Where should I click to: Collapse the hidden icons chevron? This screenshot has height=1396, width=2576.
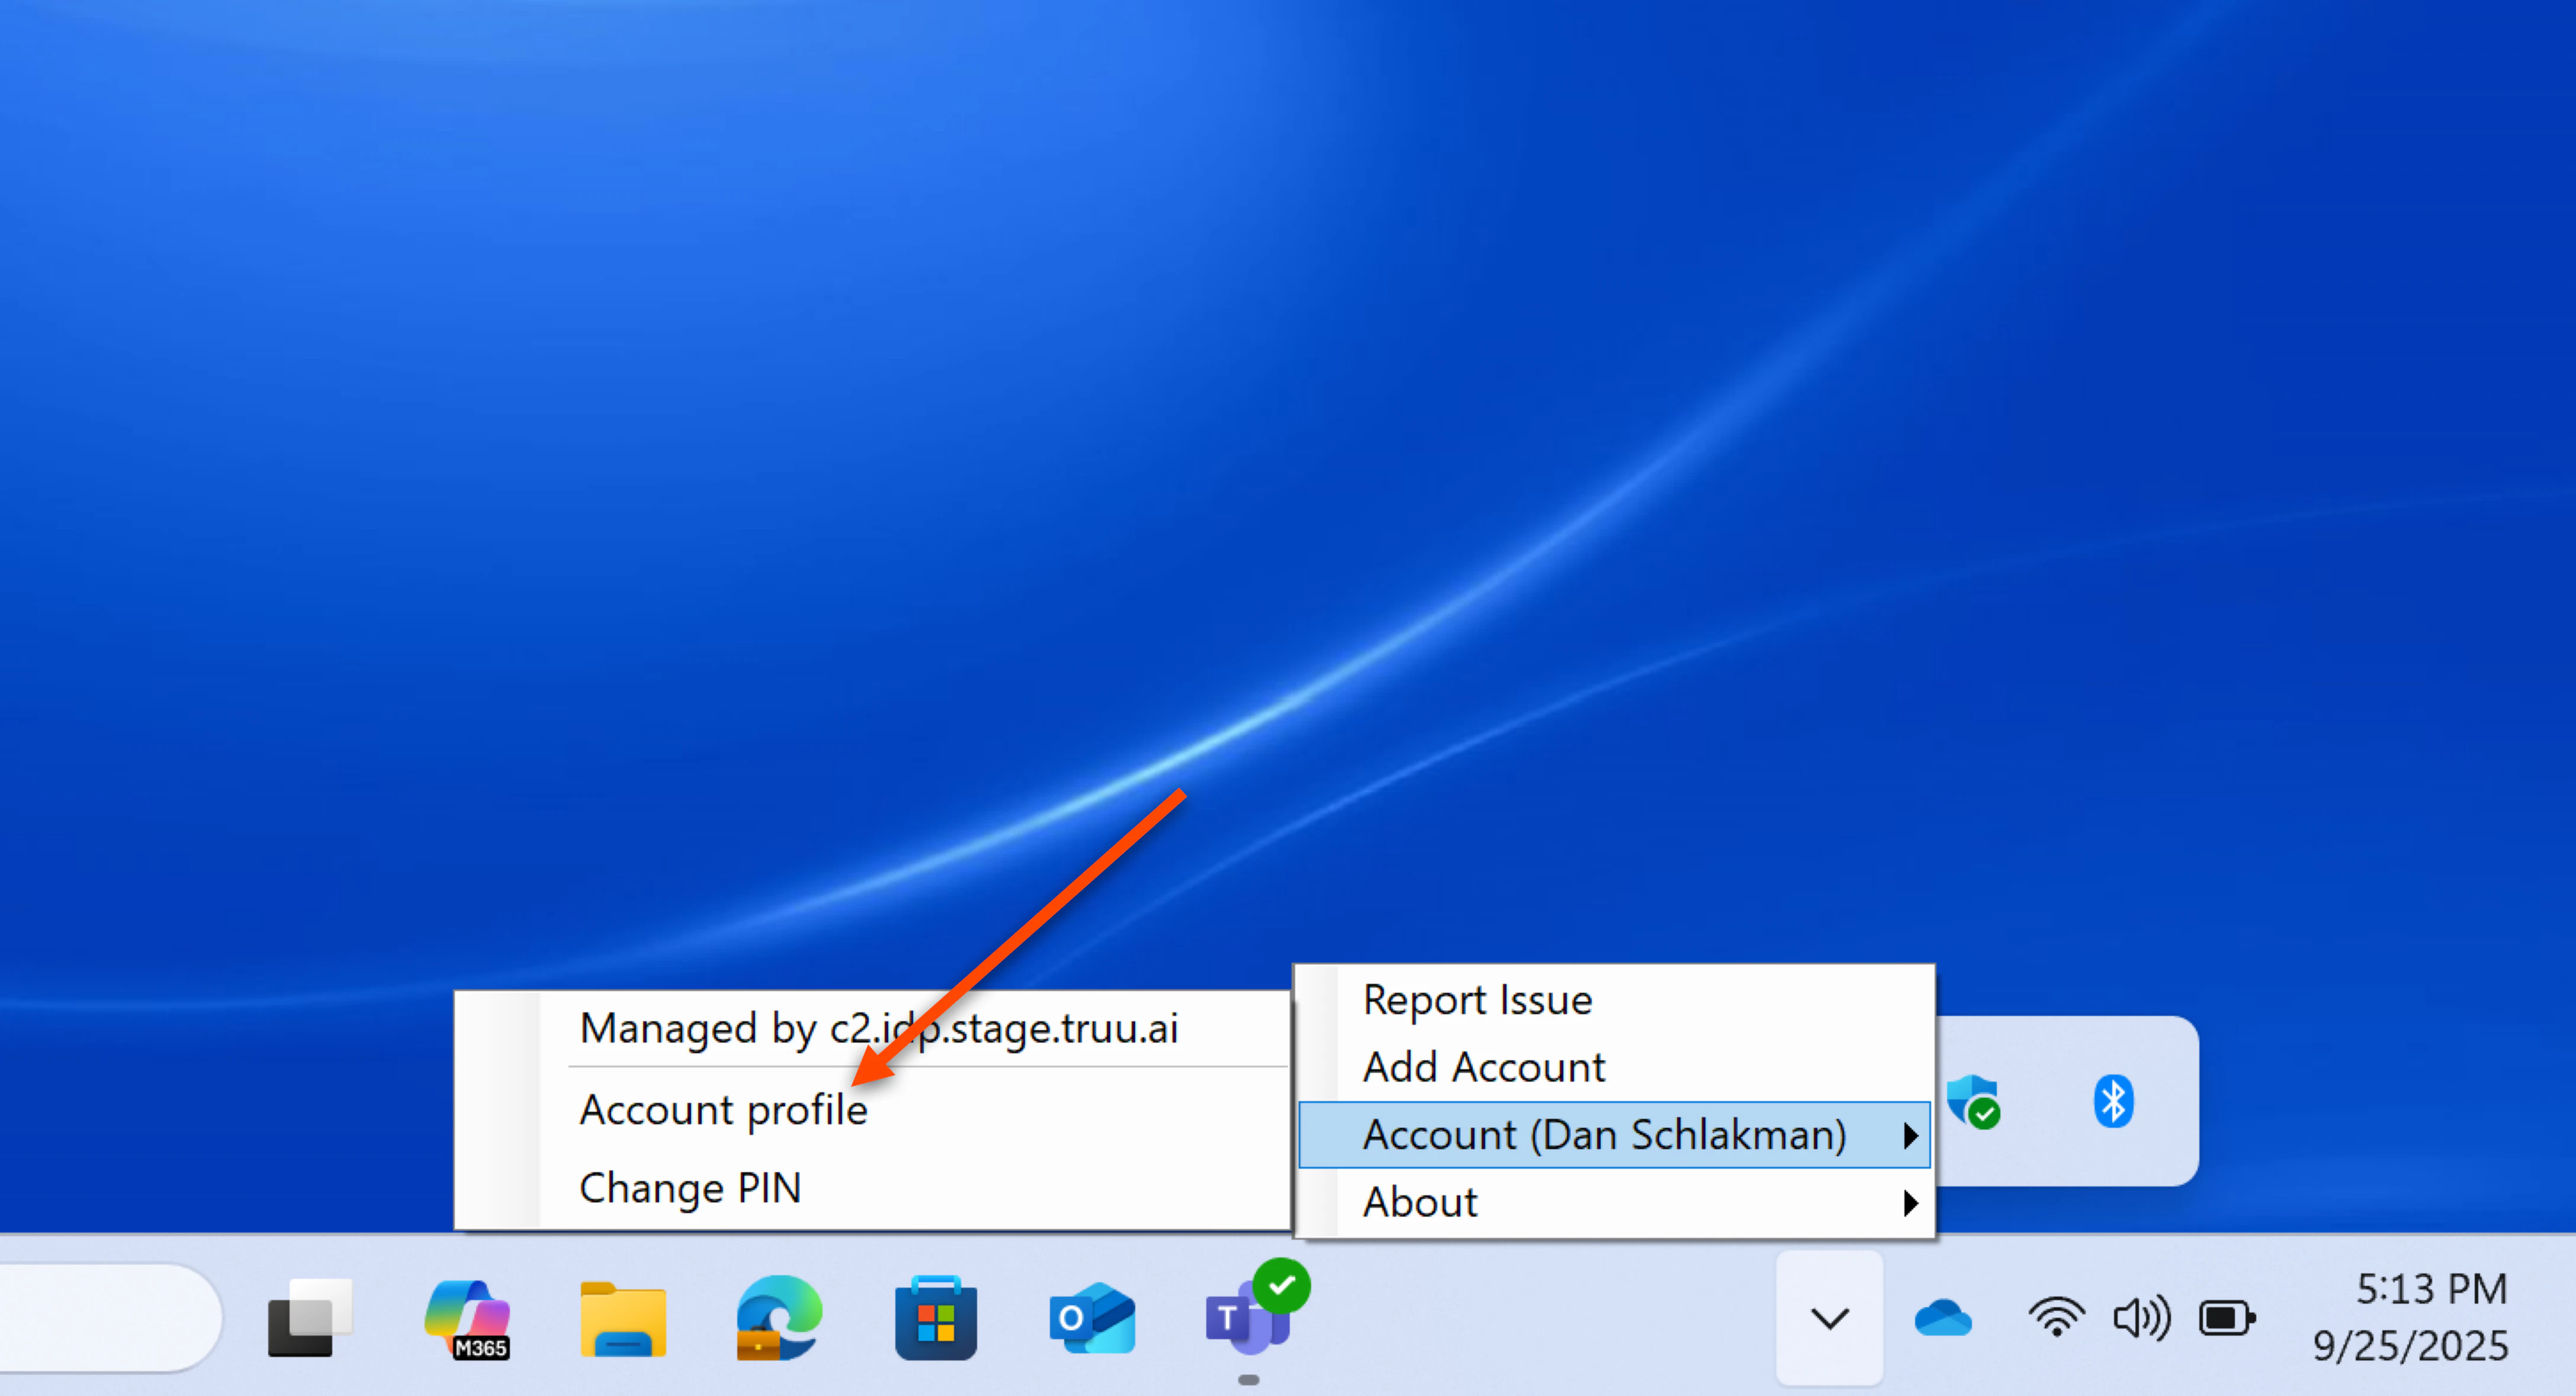tap(1829, 1318)
